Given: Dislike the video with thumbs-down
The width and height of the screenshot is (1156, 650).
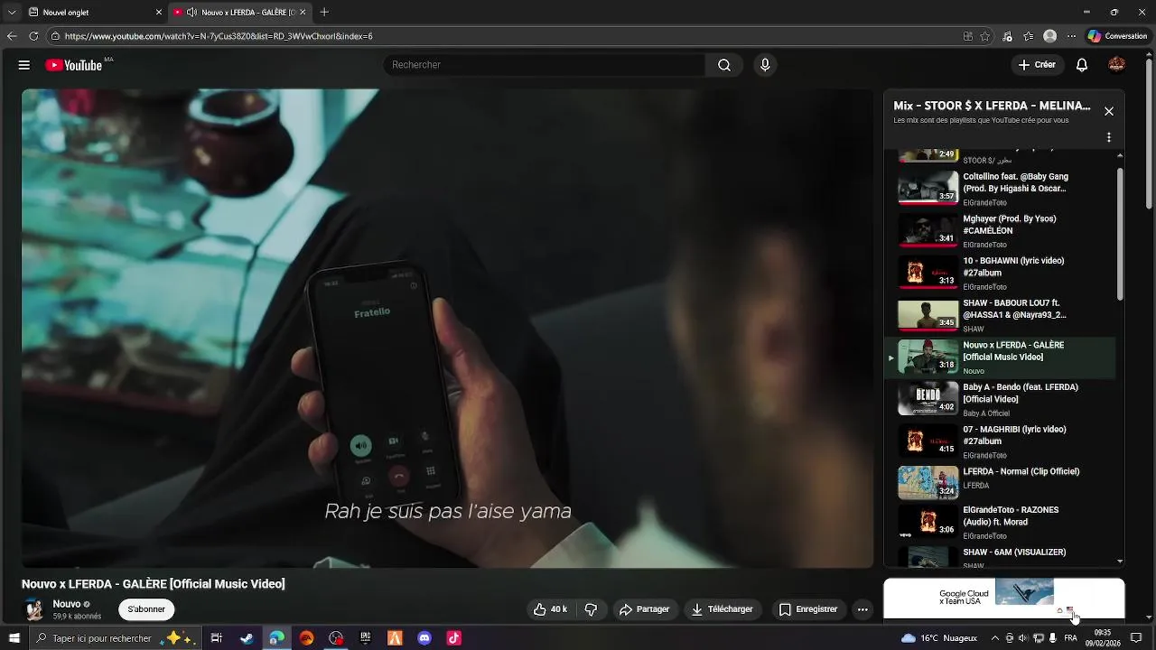Looking at the screenshot, I should tap(591, 609).
